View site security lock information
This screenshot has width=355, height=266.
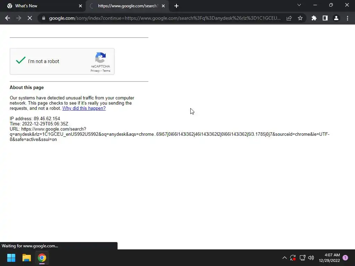pyautogui.click(x=43, y=18)
